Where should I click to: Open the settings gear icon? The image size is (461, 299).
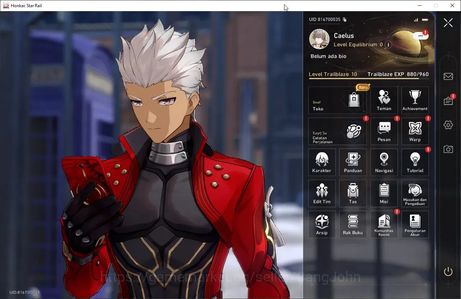(448, 125)
